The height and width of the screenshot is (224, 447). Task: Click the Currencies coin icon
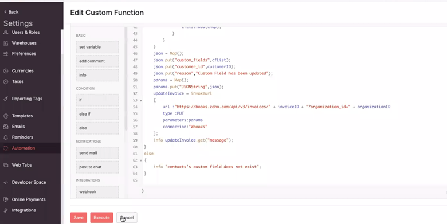pos(6,71)
